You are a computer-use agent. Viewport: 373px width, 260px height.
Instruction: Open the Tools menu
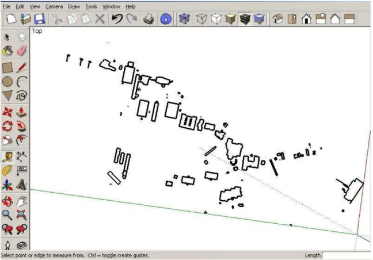tap(92, 7)
